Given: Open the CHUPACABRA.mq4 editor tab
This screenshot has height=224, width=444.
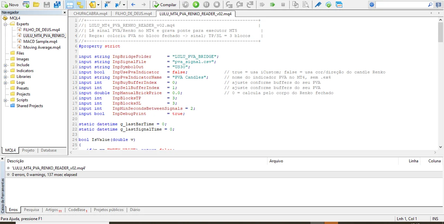Looking at the screenshot, I should click(90, 14).
